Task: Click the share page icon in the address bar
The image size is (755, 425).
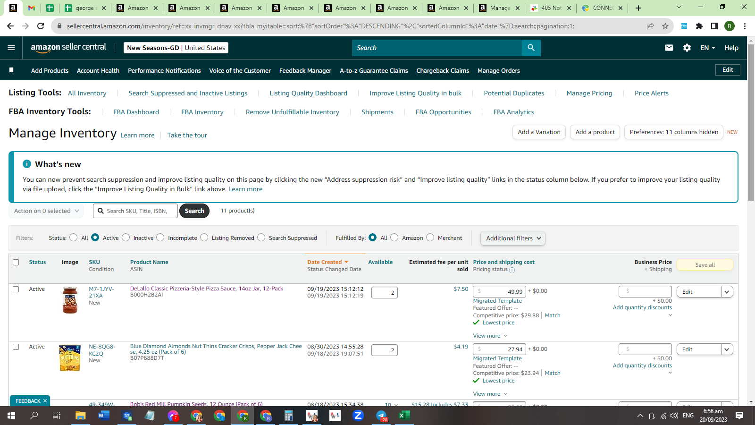Action: [650, 26]
